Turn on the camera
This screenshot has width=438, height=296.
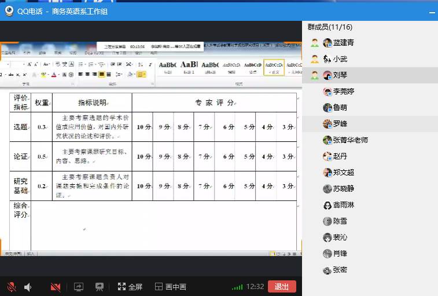(56, 287)
